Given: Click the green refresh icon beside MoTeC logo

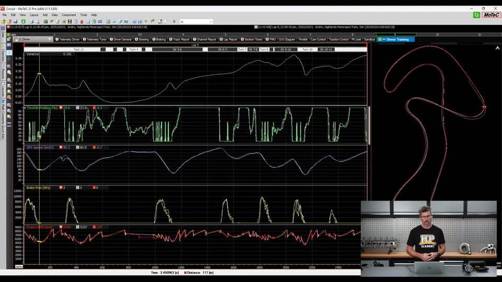Looking at the screenshot, I should (x=476, y=15).
